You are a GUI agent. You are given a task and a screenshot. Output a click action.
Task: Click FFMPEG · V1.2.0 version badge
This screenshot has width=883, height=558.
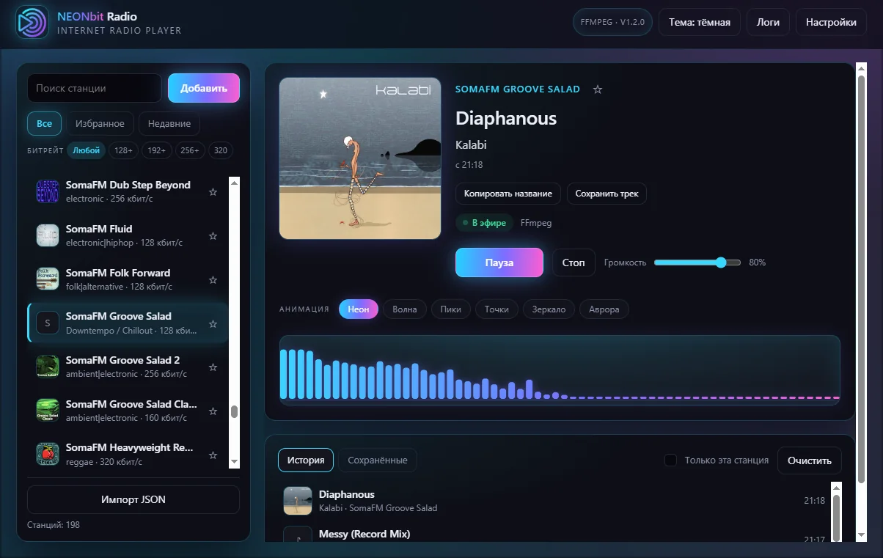(x=612, y=22)
